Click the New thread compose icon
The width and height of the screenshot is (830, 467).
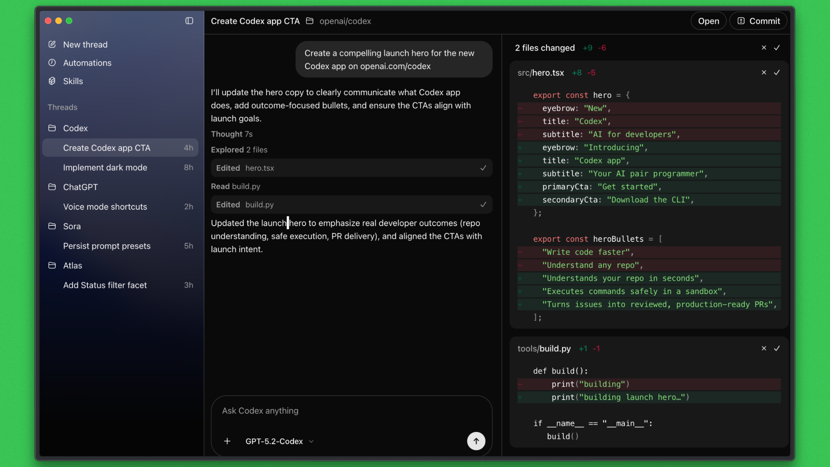52,44
